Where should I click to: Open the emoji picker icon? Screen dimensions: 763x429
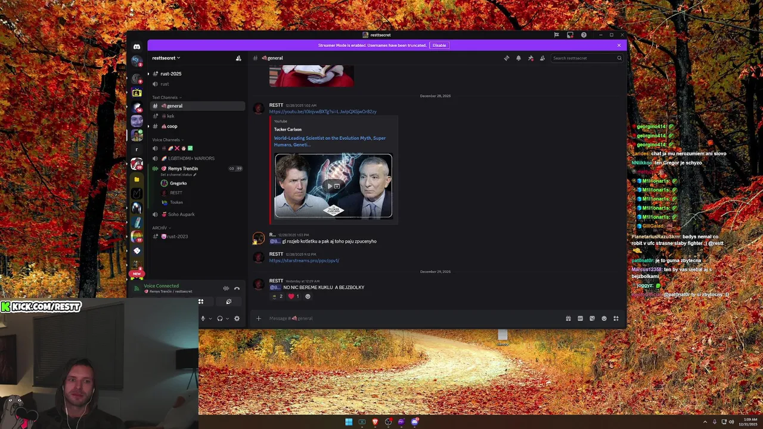point(604,318)
